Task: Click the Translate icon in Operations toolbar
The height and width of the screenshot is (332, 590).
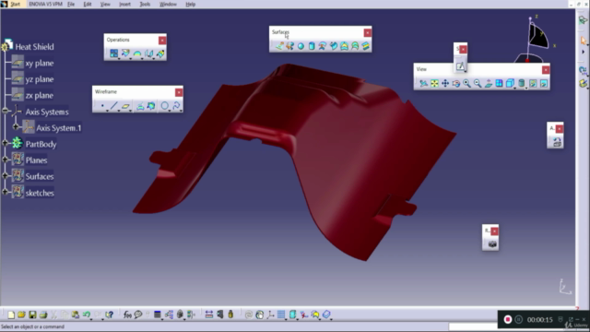Action: pos(148,53)
